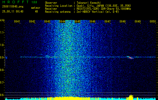
Task: Click the 0.9 kHz axis label
Action: (2, 57)
